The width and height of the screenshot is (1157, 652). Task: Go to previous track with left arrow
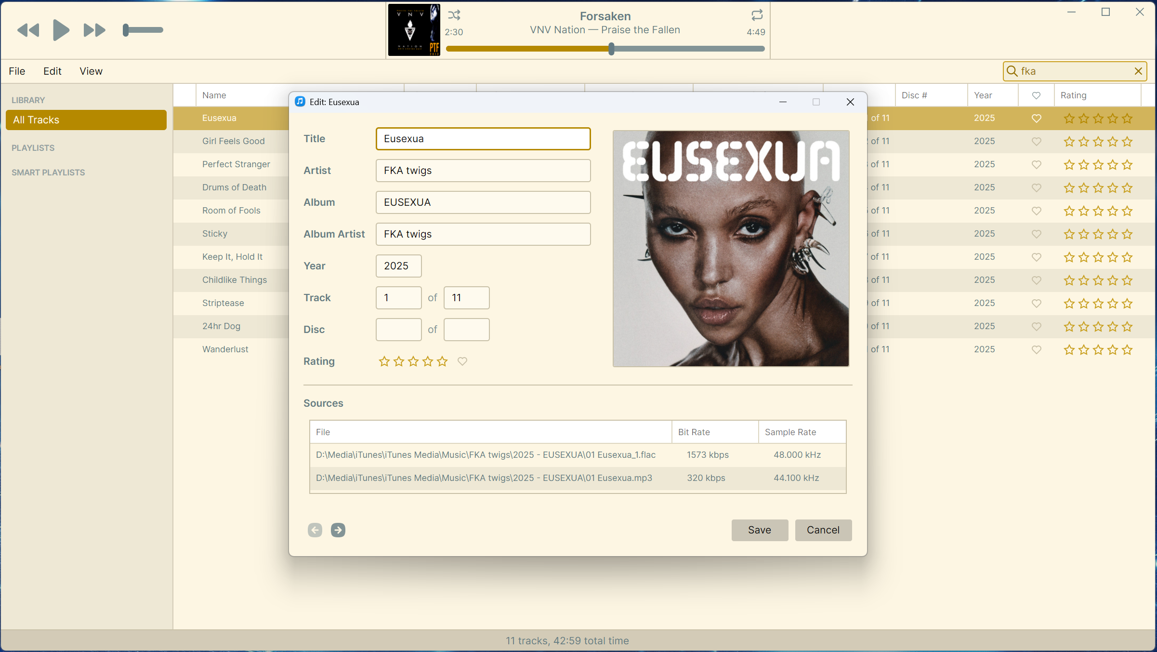315,530
